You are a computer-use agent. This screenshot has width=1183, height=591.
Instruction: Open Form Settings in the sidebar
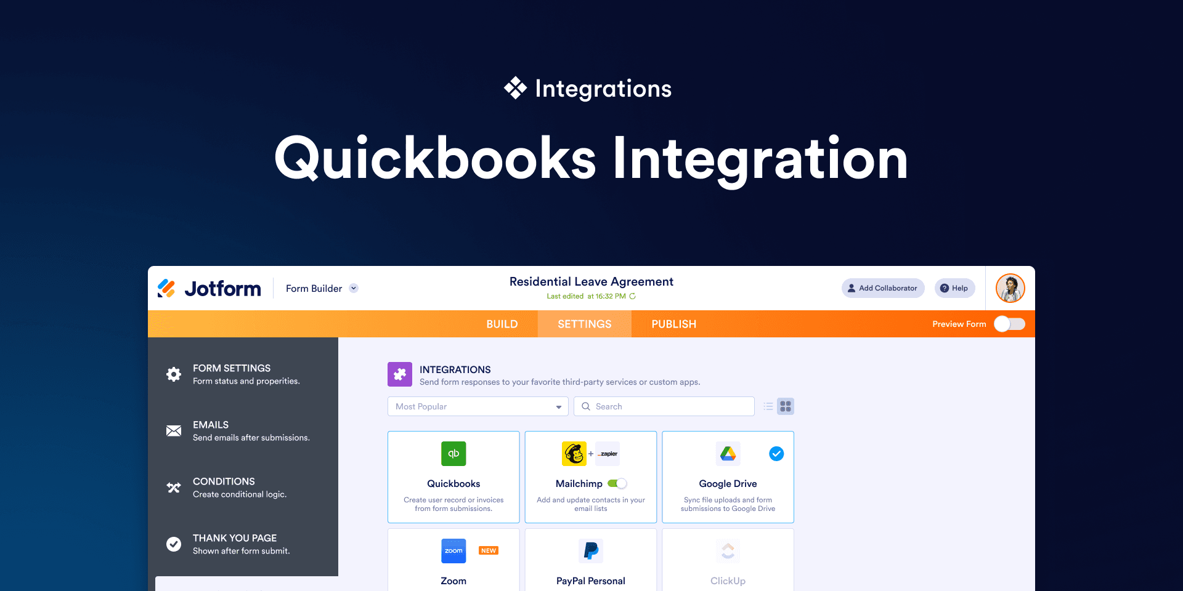click(x=232, y=374)
